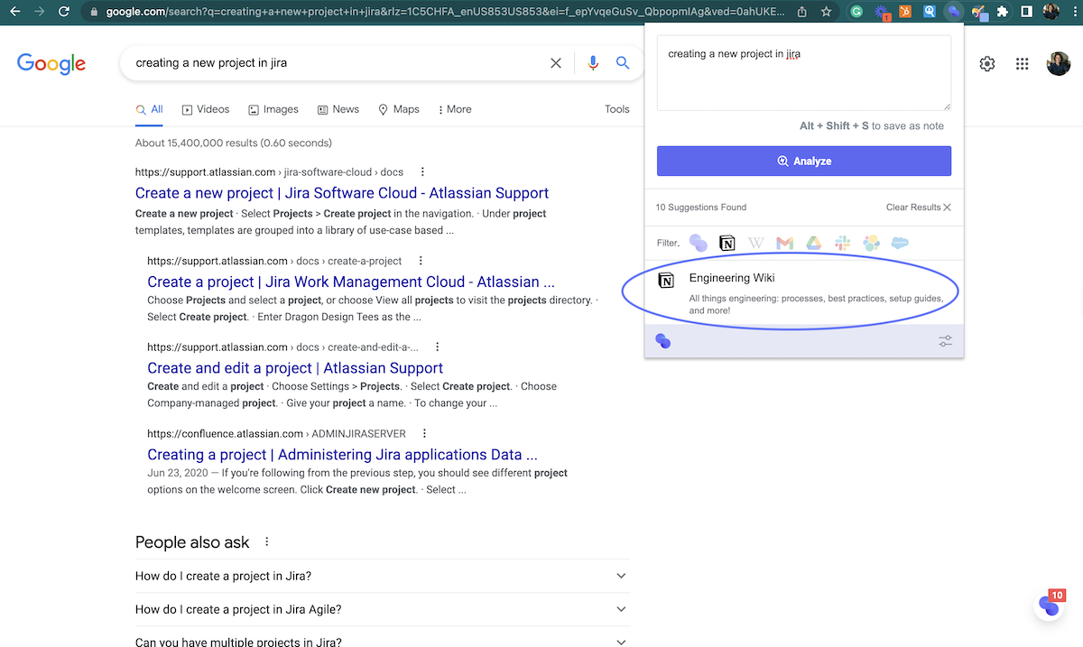Open the Google account avatar on page

coord(1059,64)
